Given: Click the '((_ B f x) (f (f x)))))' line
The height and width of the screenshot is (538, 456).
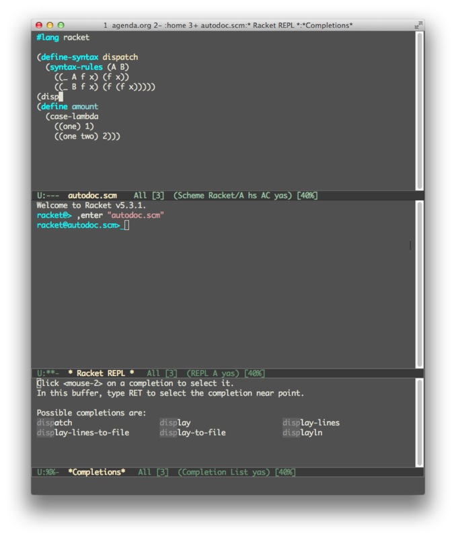Looking at the screenshot, I should click(105, 87).
